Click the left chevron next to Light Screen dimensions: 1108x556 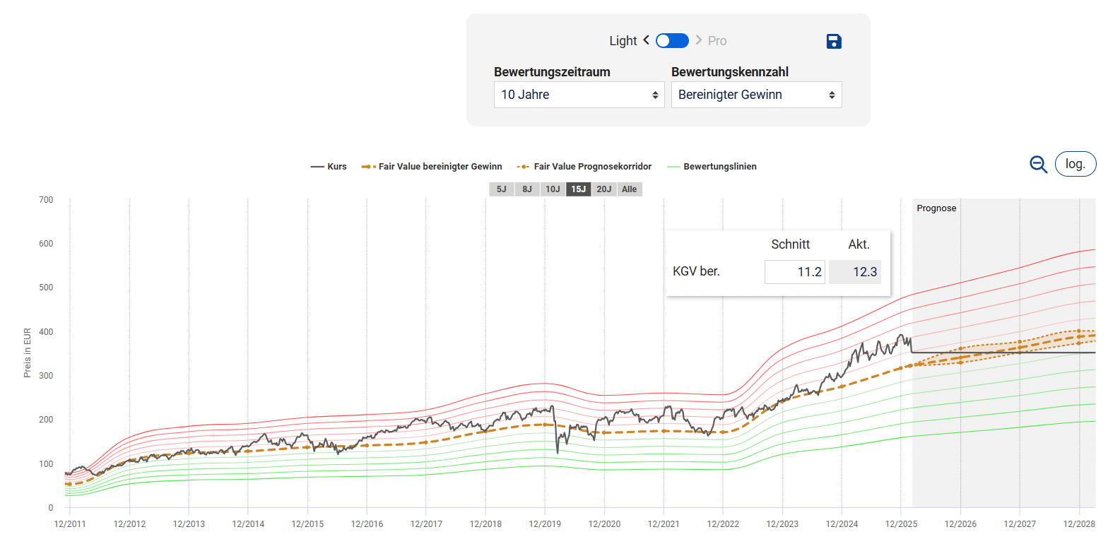(646, 40)
